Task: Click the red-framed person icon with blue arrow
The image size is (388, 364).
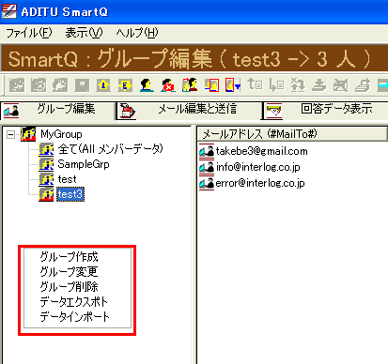Action: click(x=233, y=85)
